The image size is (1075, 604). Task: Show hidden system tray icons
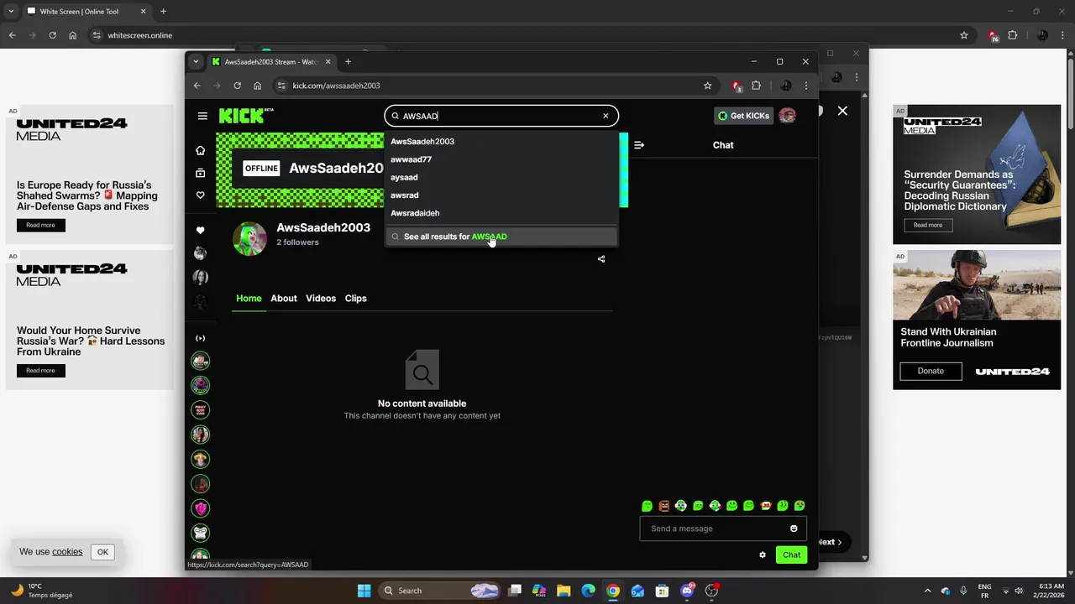(927, 591)
